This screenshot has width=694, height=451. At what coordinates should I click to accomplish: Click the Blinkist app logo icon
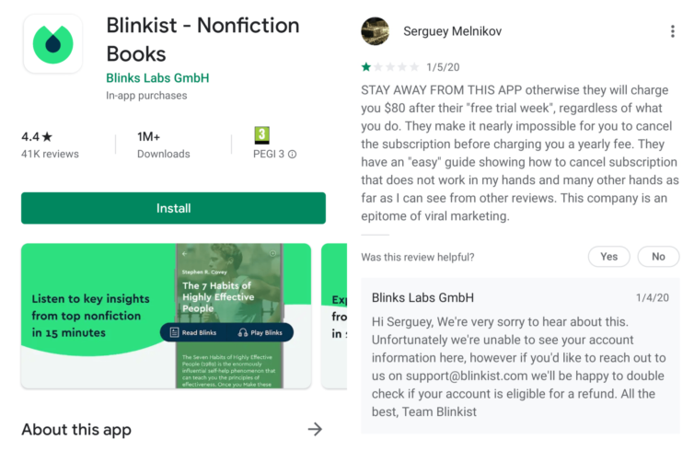click(x=52, y=44)
